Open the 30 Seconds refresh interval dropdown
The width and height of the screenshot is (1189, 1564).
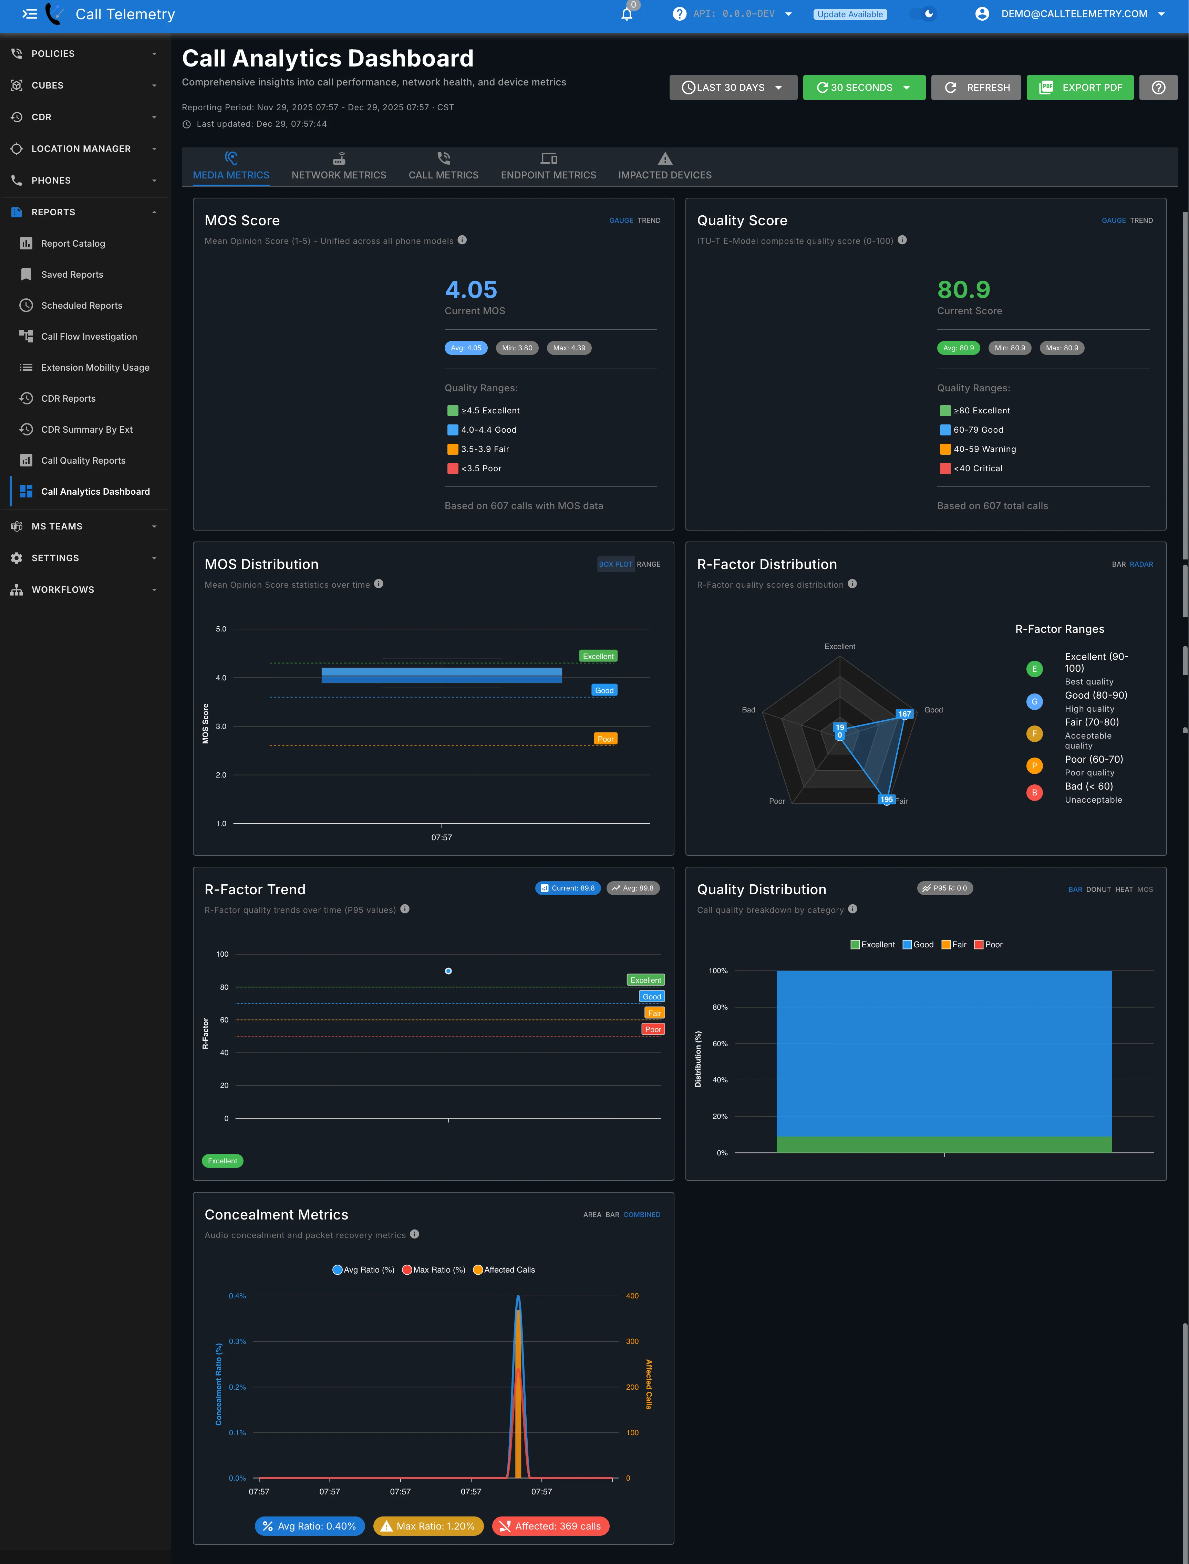point(864,88)
